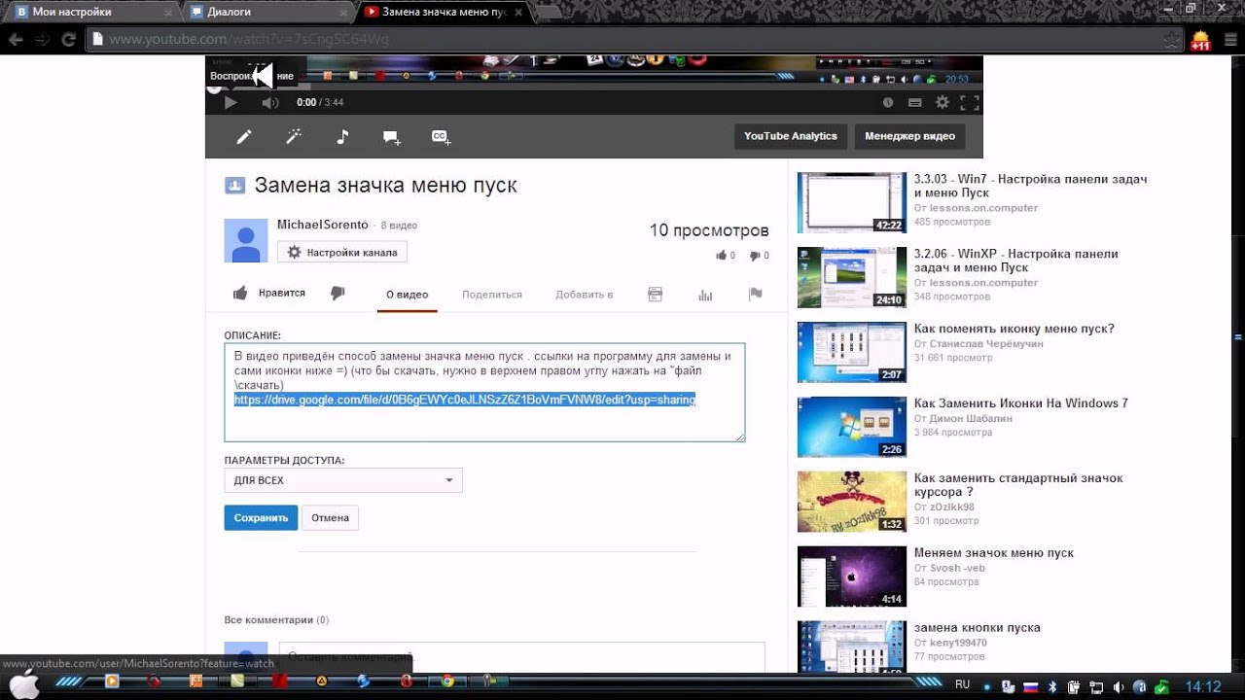Open Меняем значок меню пуск video
Viewport: 1245px width, 700px height.
pos(994,553)
